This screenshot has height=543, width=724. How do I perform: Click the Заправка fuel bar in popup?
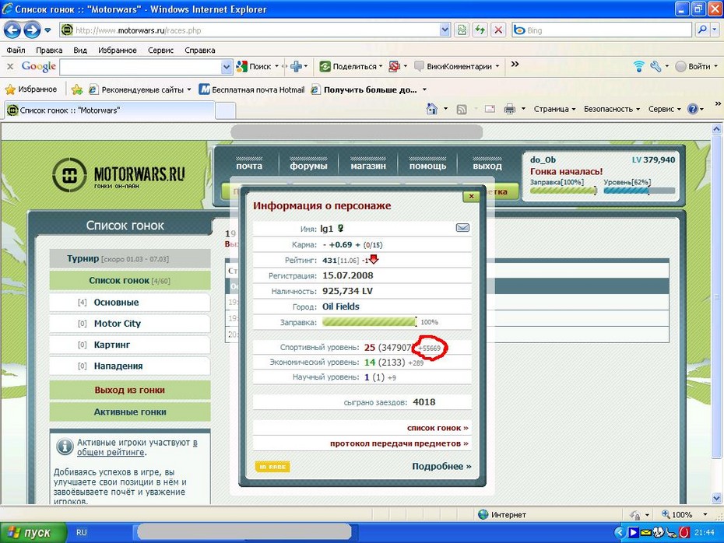(x=369, y=321)
